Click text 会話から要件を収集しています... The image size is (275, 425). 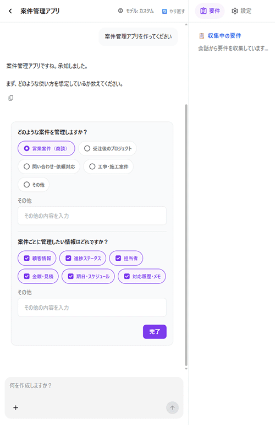tap(233, 49)
